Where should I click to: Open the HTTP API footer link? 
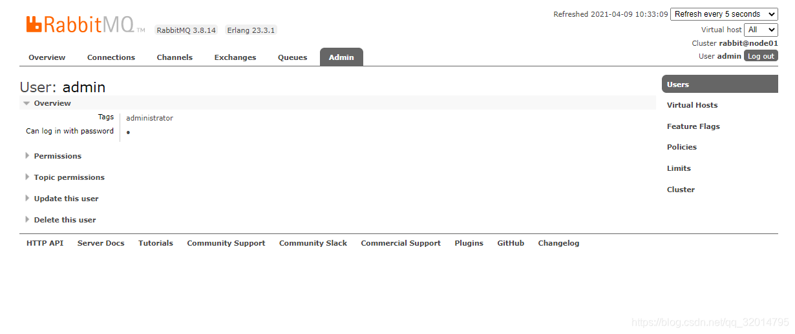(45, 243)
